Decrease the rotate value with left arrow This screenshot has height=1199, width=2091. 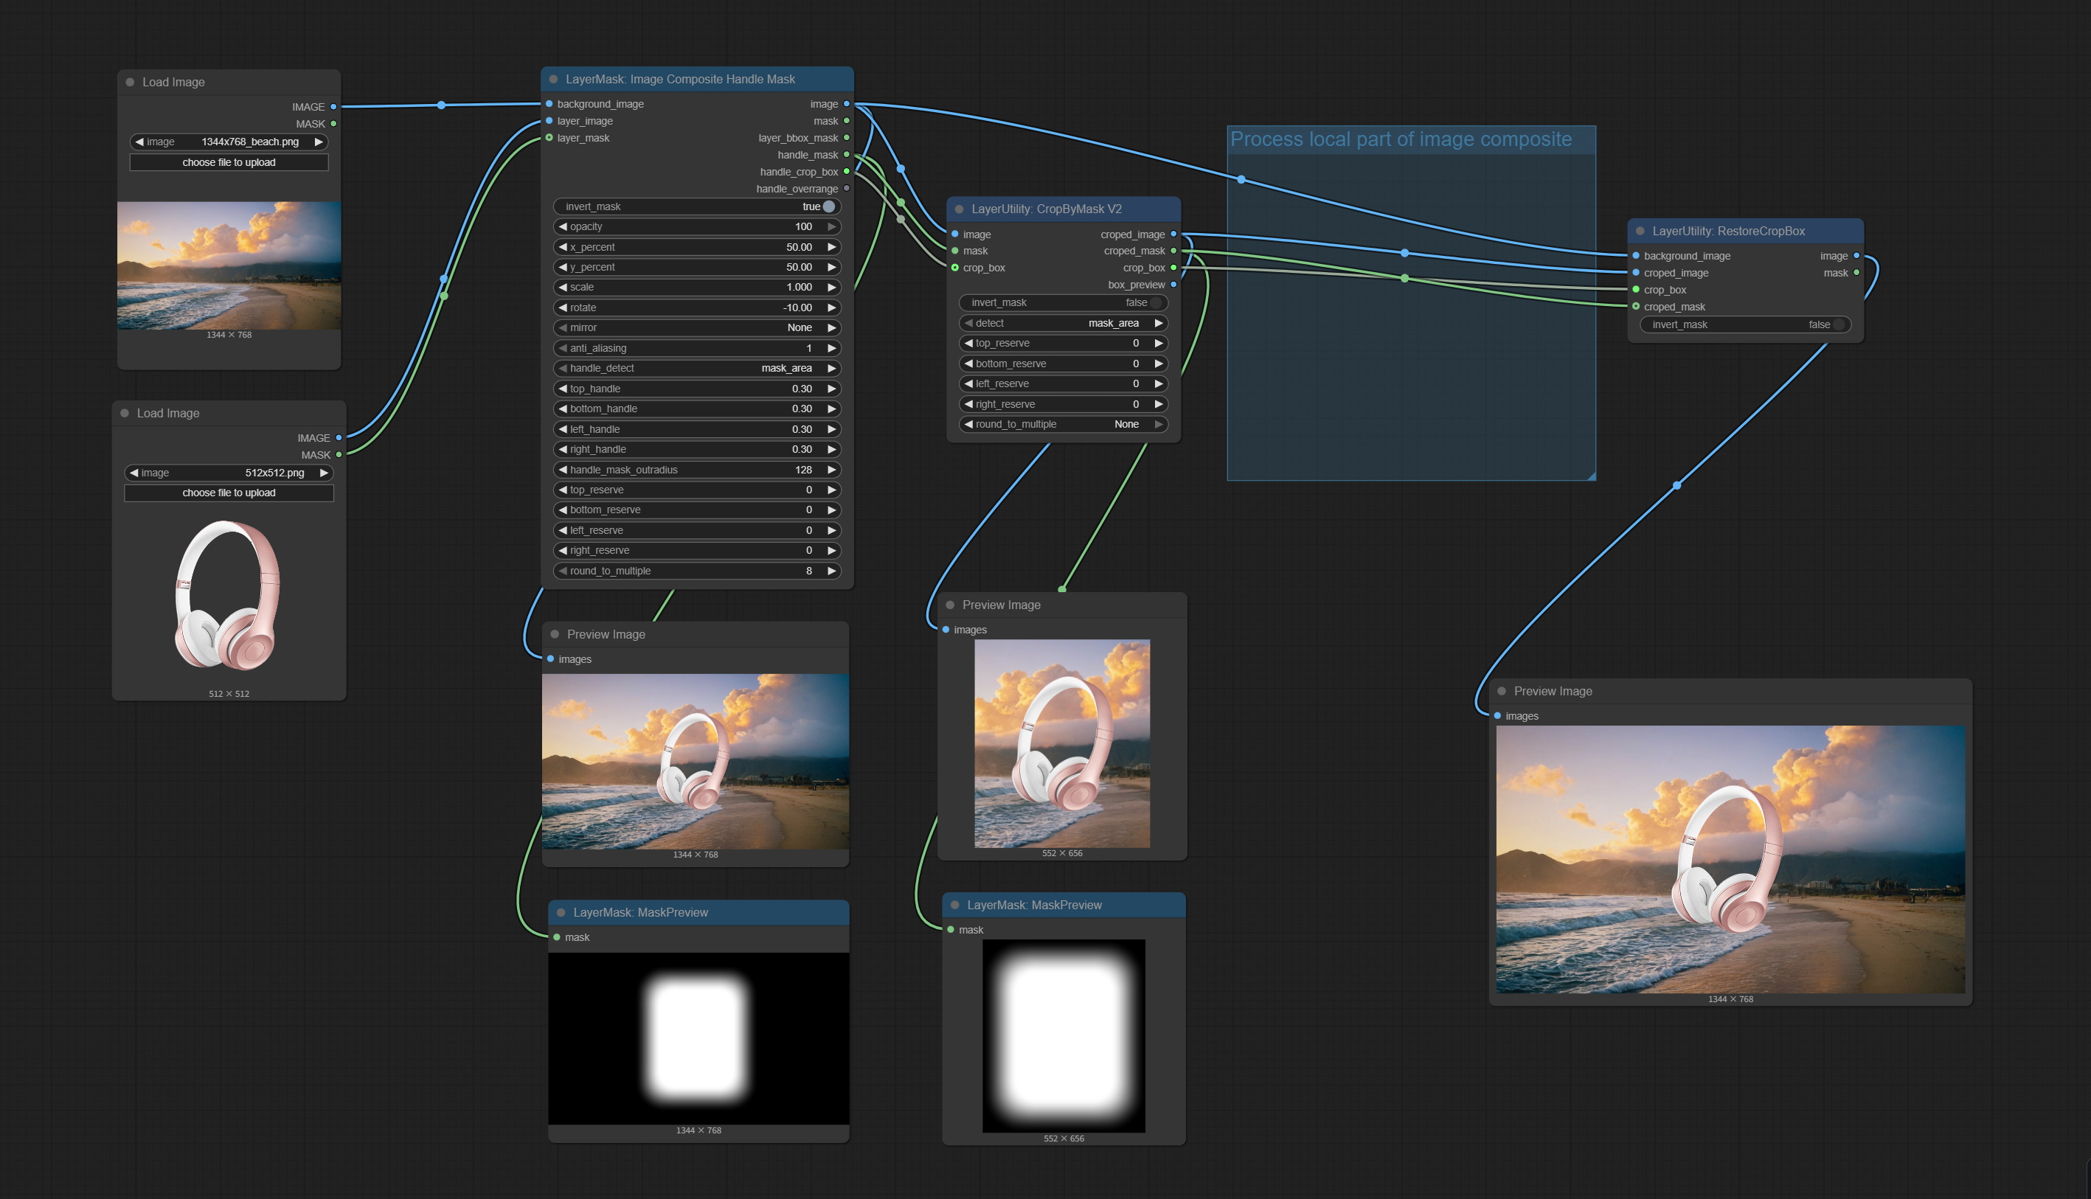(x=563, y=307)
